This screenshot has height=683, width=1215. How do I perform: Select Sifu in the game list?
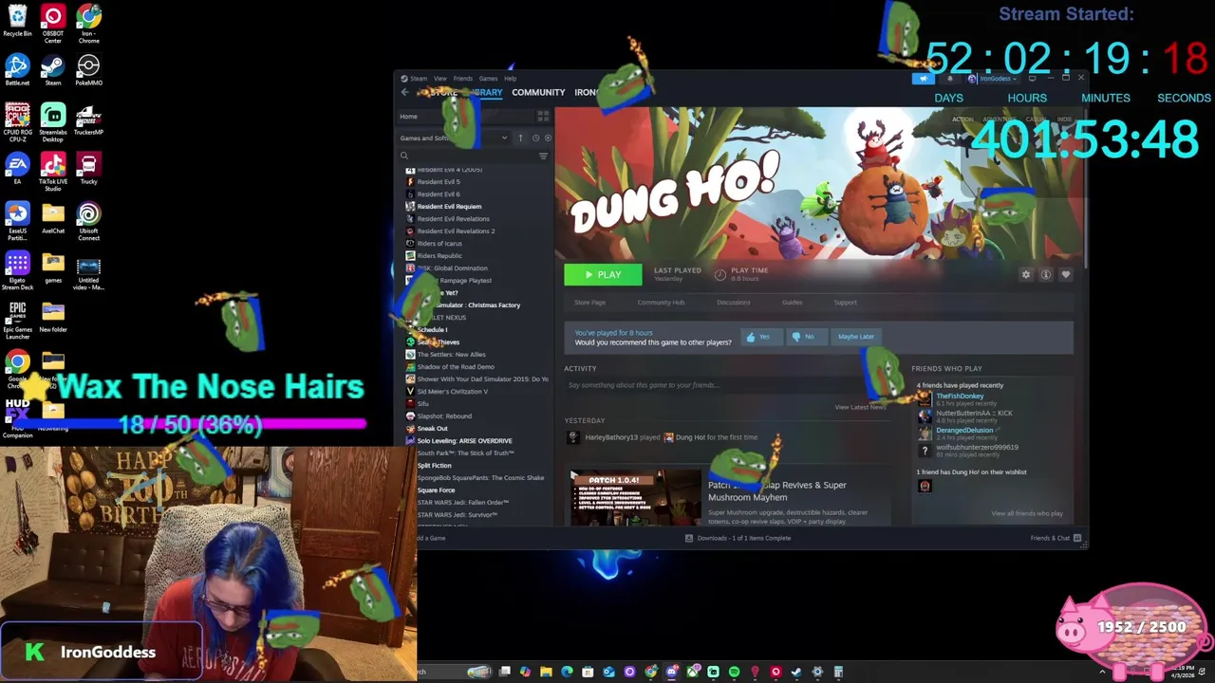pyautogui.click(x=422, y=403)
